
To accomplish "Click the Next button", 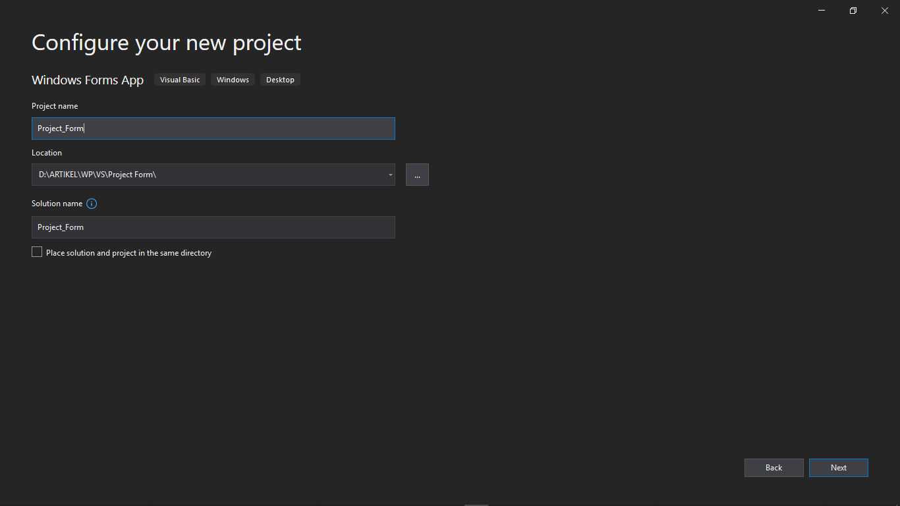I will [839, 468].
